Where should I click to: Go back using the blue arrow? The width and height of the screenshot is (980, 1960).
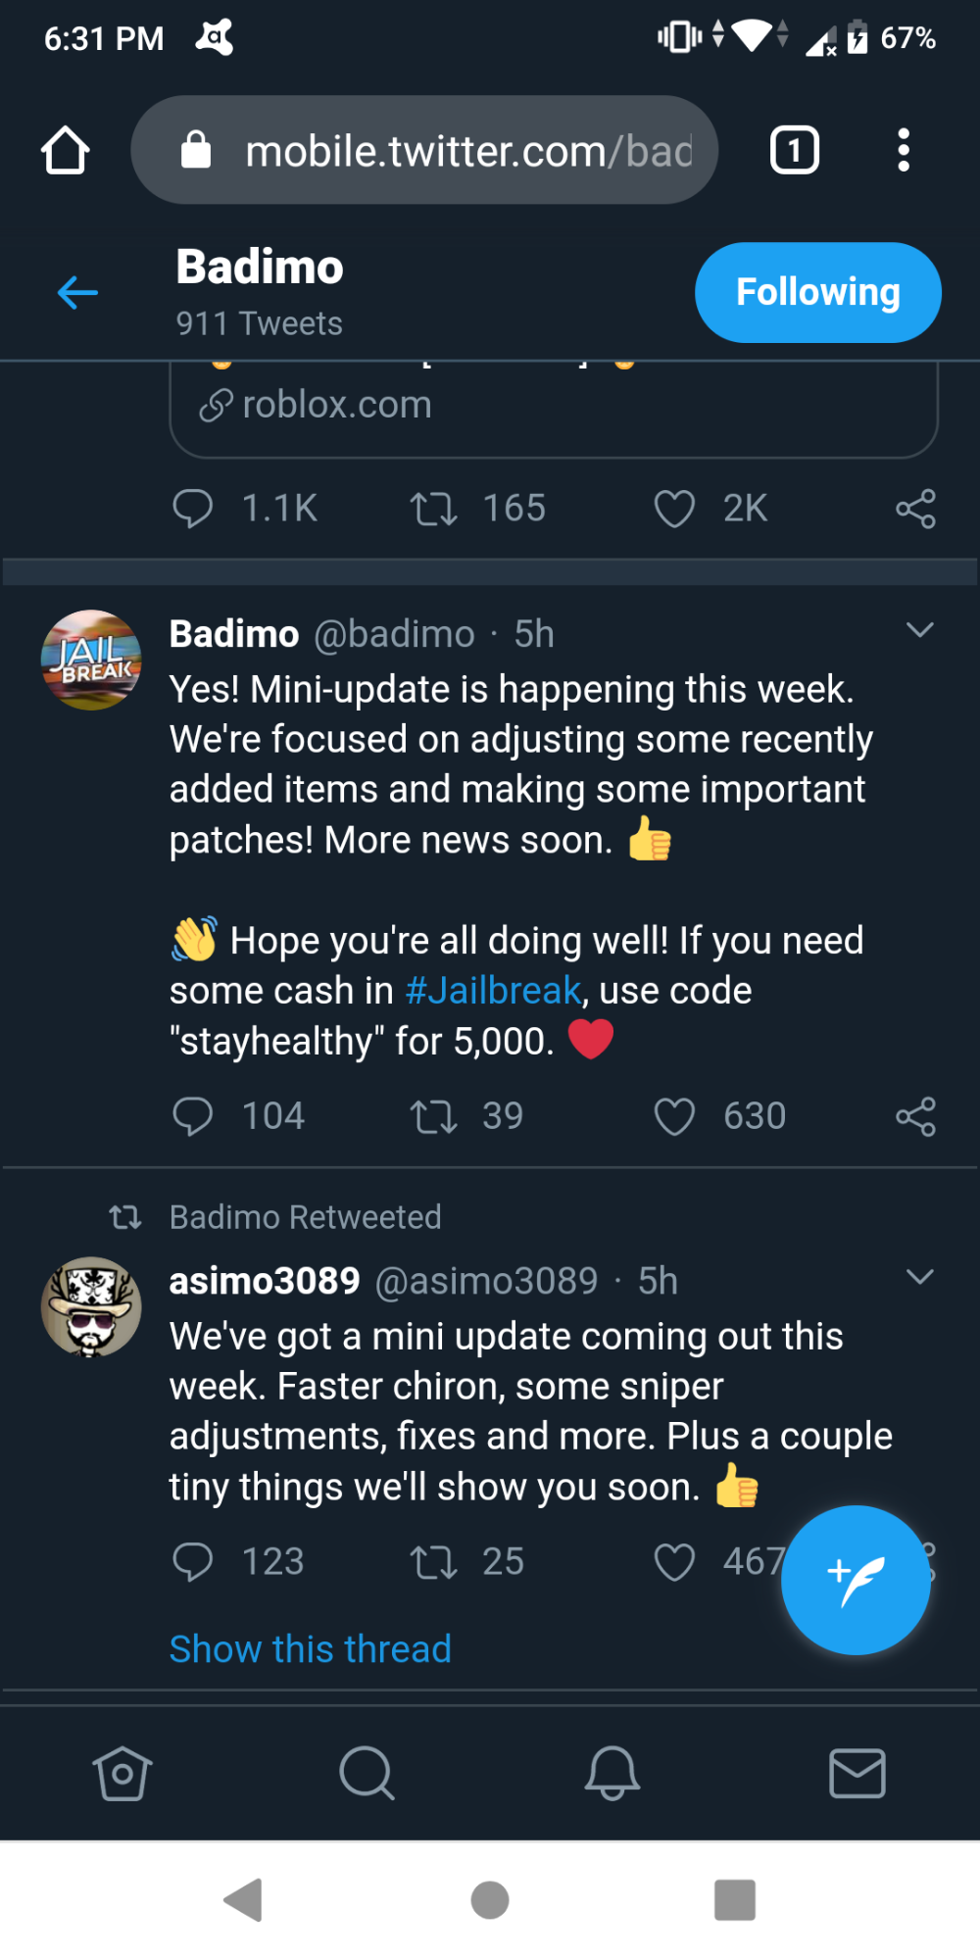tap(77, 292)
